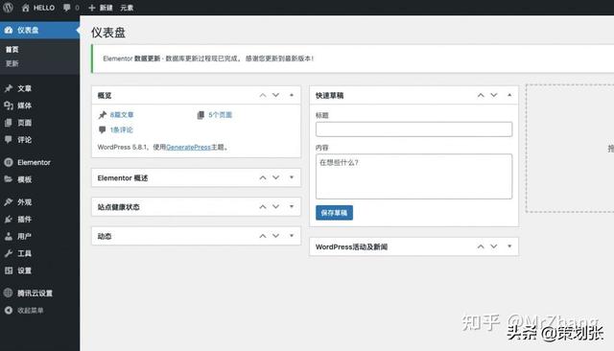The height and width of the screenshot is (351, 614).
Task: Select 更新 submenu under 仪表盘
Action: coord(12,63)
